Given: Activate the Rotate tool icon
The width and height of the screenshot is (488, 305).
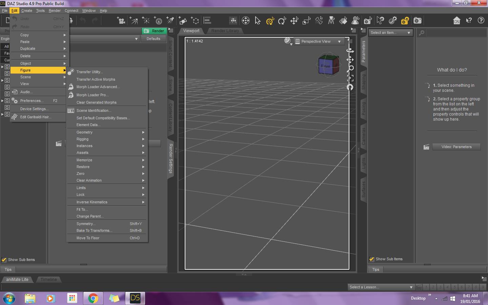Looking at the screenshot, I should tap(282, 21).
